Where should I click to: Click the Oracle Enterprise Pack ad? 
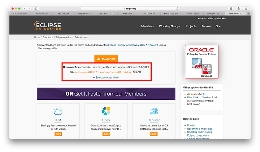coord(202,62)
